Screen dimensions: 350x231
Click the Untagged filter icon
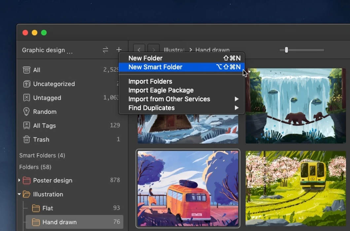27,98
